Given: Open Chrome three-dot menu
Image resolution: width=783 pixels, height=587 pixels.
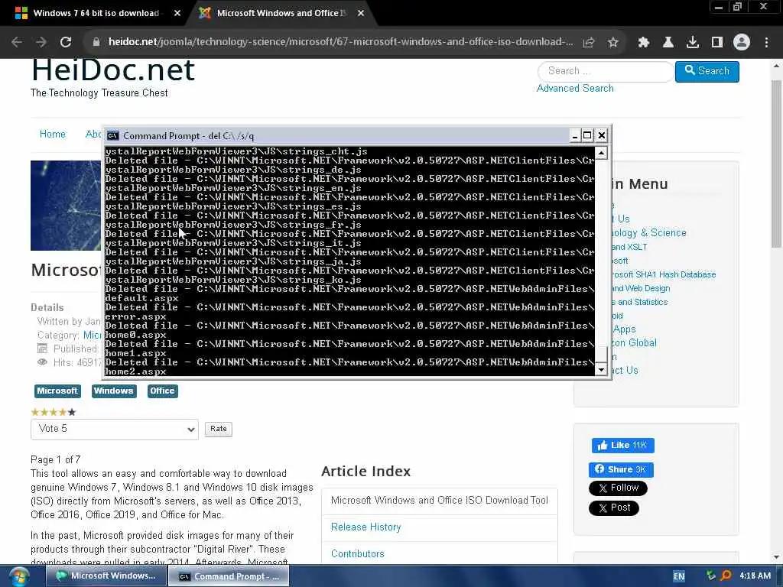Looking at the screenshot, I should (x=766, y=43).
